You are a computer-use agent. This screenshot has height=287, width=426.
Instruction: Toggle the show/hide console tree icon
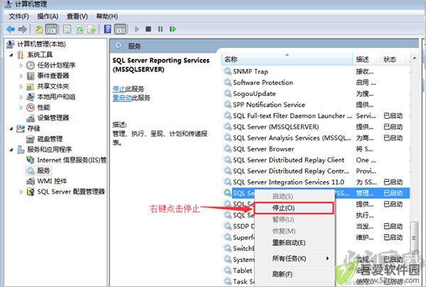[51, 29]
